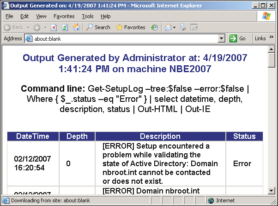Click the Depth value 0 cell

[77, 163]
